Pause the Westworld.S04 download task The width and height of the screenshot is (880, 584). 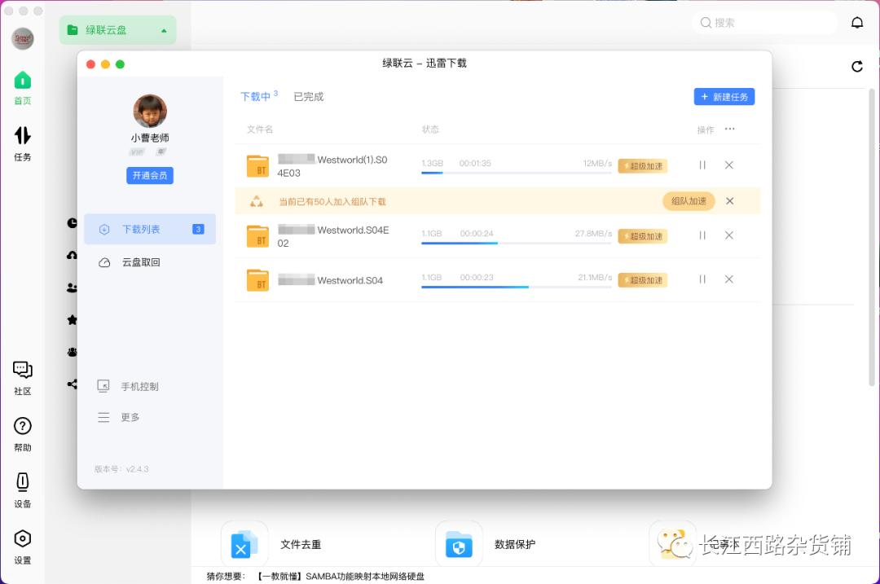click(702, 279)
